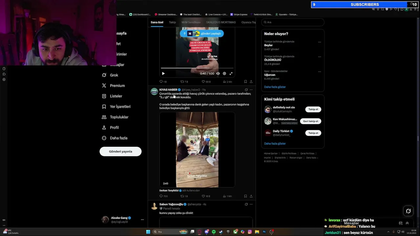This screenshot has height=236, width=420.
Task: Open Daha fazla göster under trends
Action: point(275,87)
